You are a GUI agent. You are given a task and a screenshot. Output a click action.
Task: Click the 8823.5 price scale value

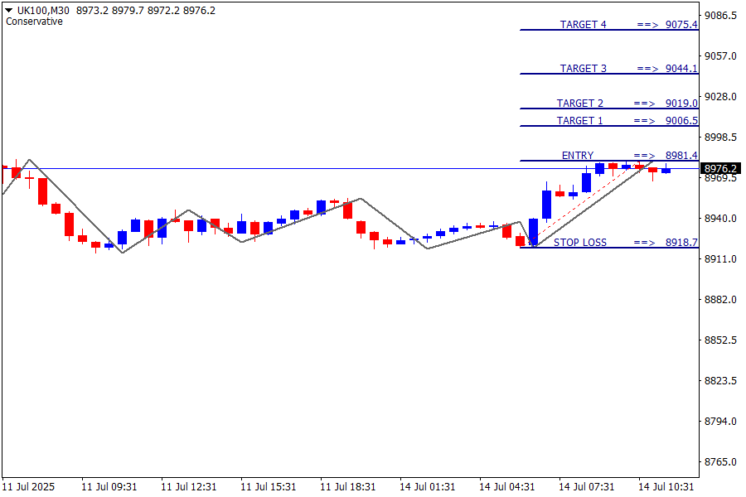pyautogui.click(x=720, y=381)
